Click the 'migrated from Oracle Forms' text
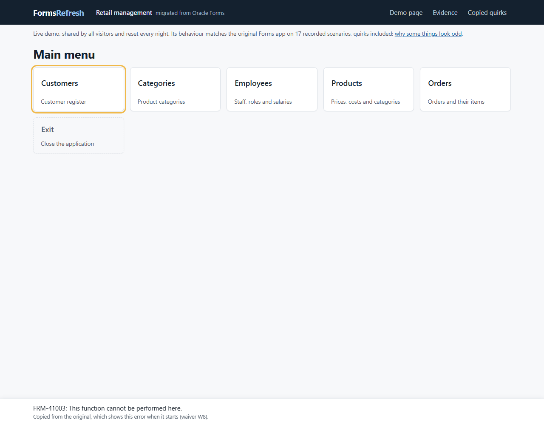The width and height of the screenshot is (544, 425). [190, 13]
